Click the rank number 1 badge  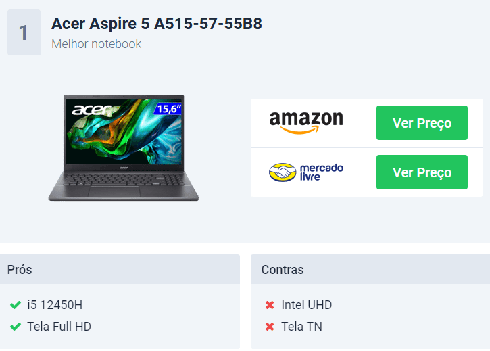pyautogui.click(x=24, y=32)
